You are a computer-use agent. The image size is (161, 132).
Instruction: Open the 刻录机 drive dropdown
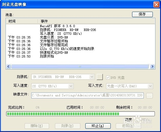92,77
